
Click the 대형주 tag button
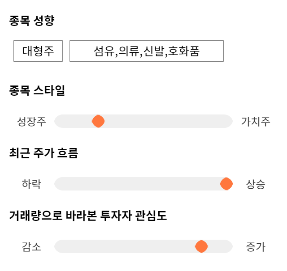click(x=38, y=51)
